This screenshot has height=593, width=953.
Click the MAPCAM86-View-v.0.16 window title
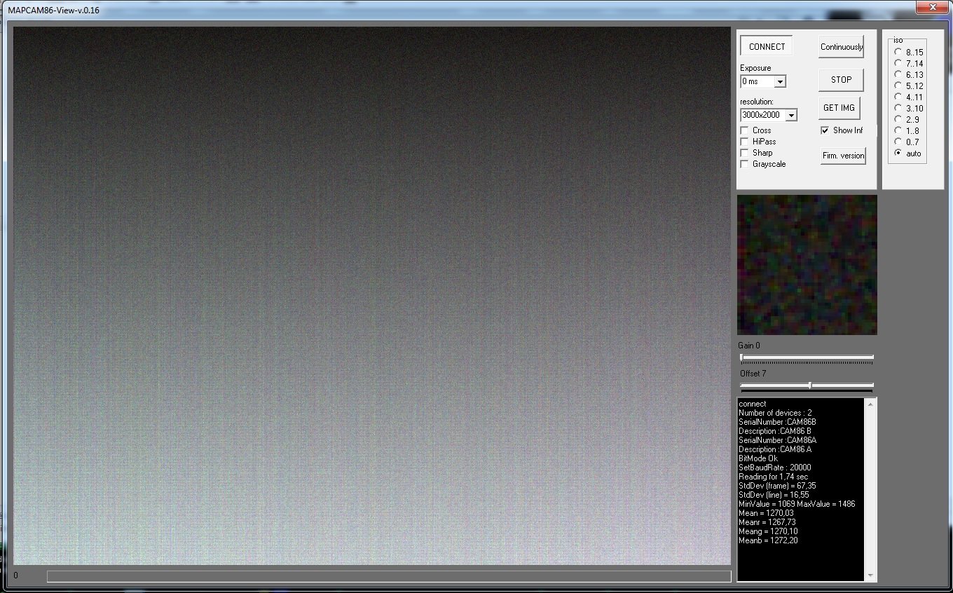[53, 11]
